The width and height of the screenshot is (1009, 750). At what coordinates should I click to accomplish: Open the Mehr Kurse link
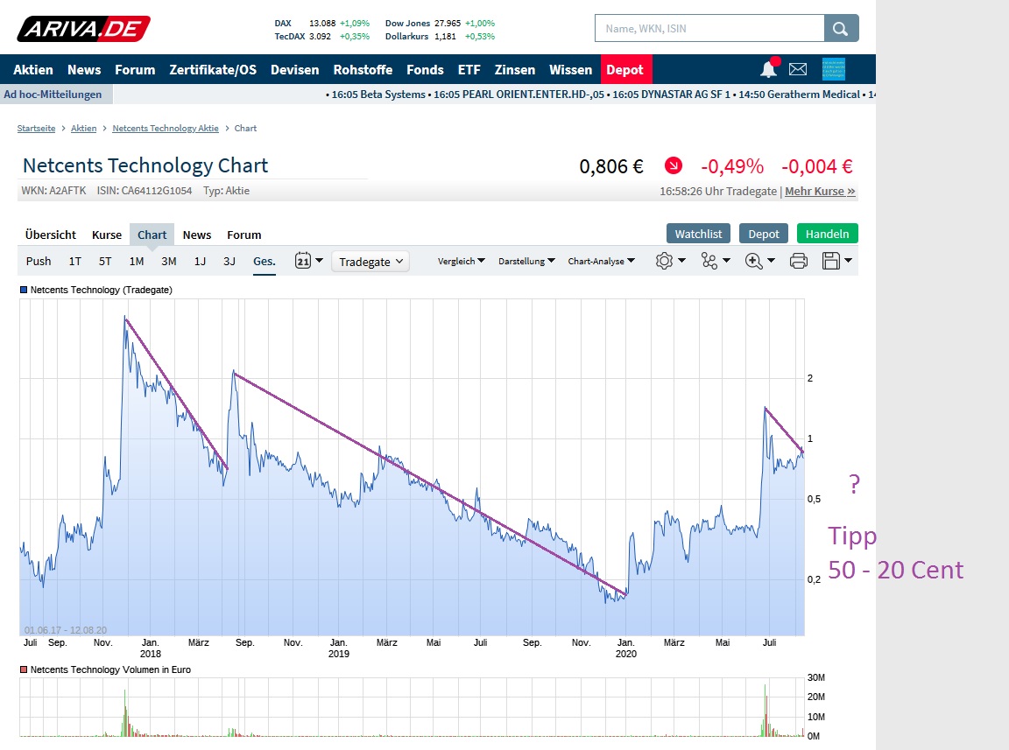pos(820,191)
